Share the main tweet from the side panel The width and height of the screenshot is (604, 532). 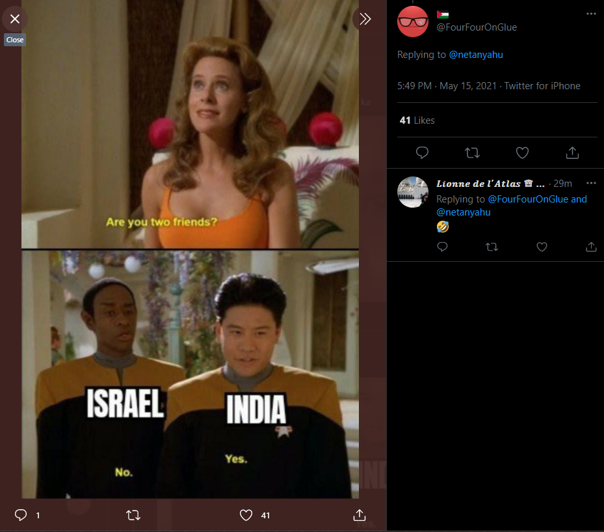click(572, 153)
